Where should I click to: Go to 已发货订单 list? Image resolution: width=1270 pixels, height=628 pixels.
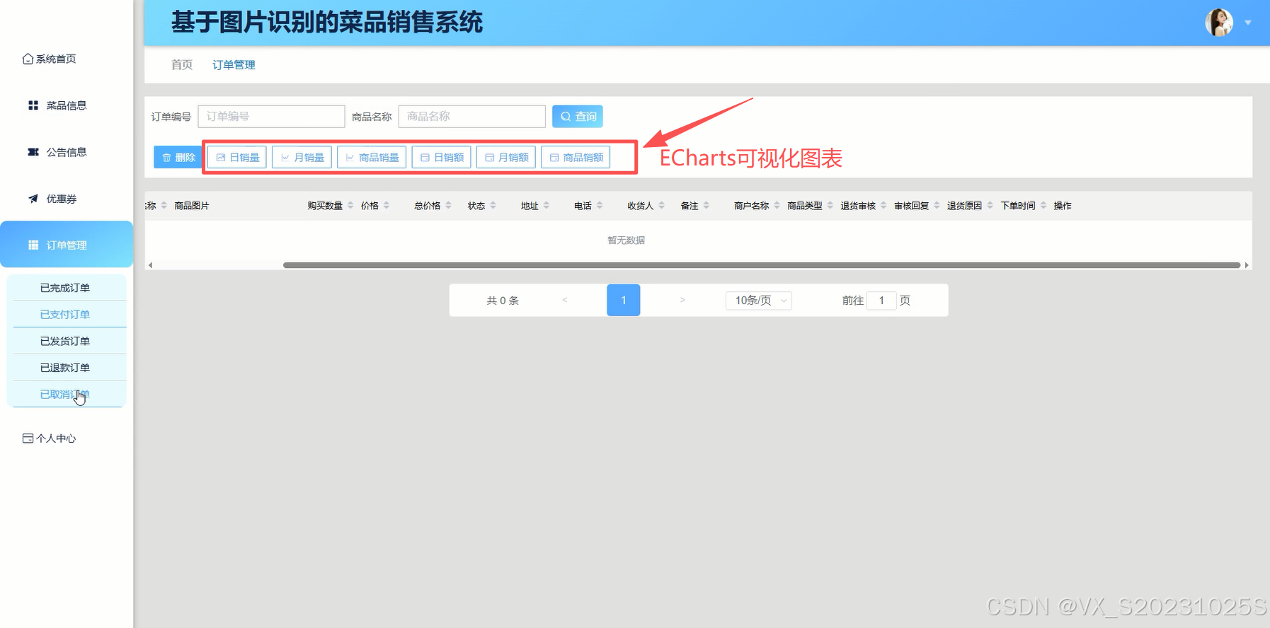(x=67, y=341)
